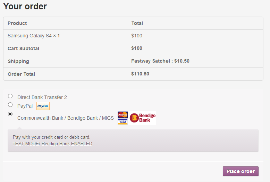Click the PayPal payment label text

[25, 106]
